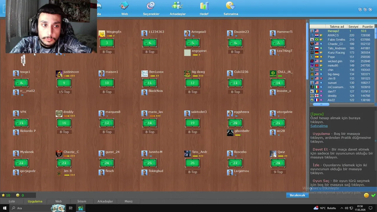Join pool table number 10
The image size is (377, 212).
[x=107, y=83]
